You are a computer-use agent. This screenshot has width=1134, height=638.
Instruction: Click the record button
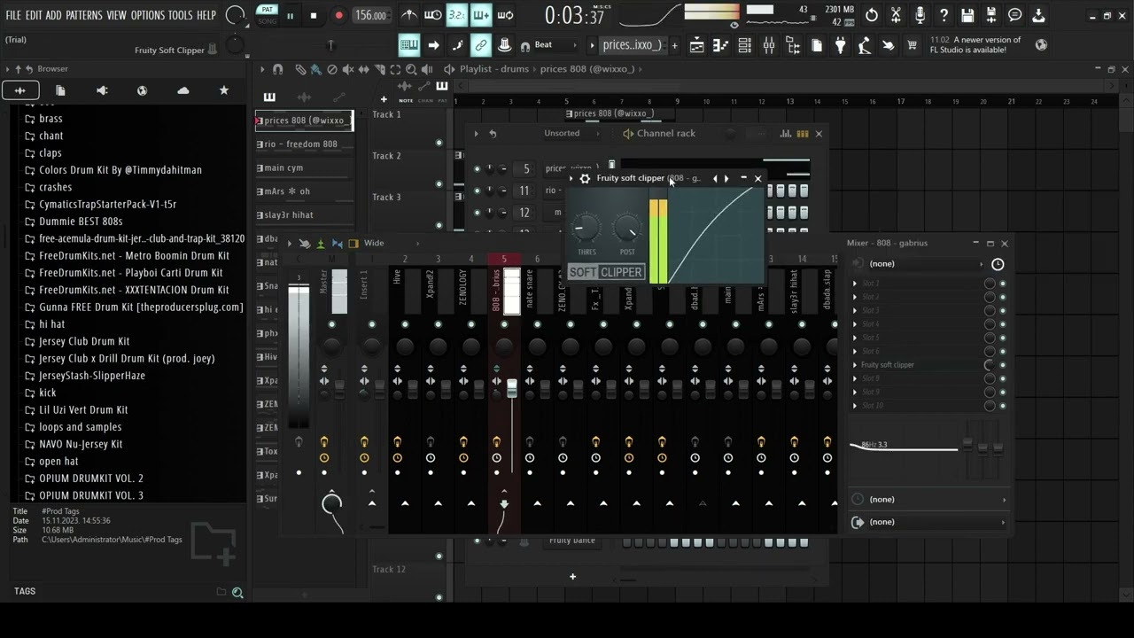(x=338, y=15)
